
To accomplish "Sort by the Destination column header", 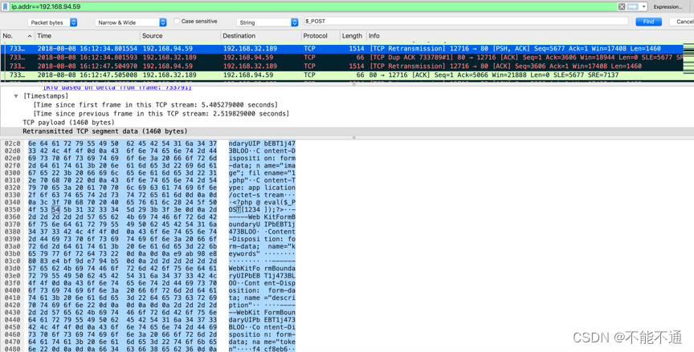I will (259, 36).
